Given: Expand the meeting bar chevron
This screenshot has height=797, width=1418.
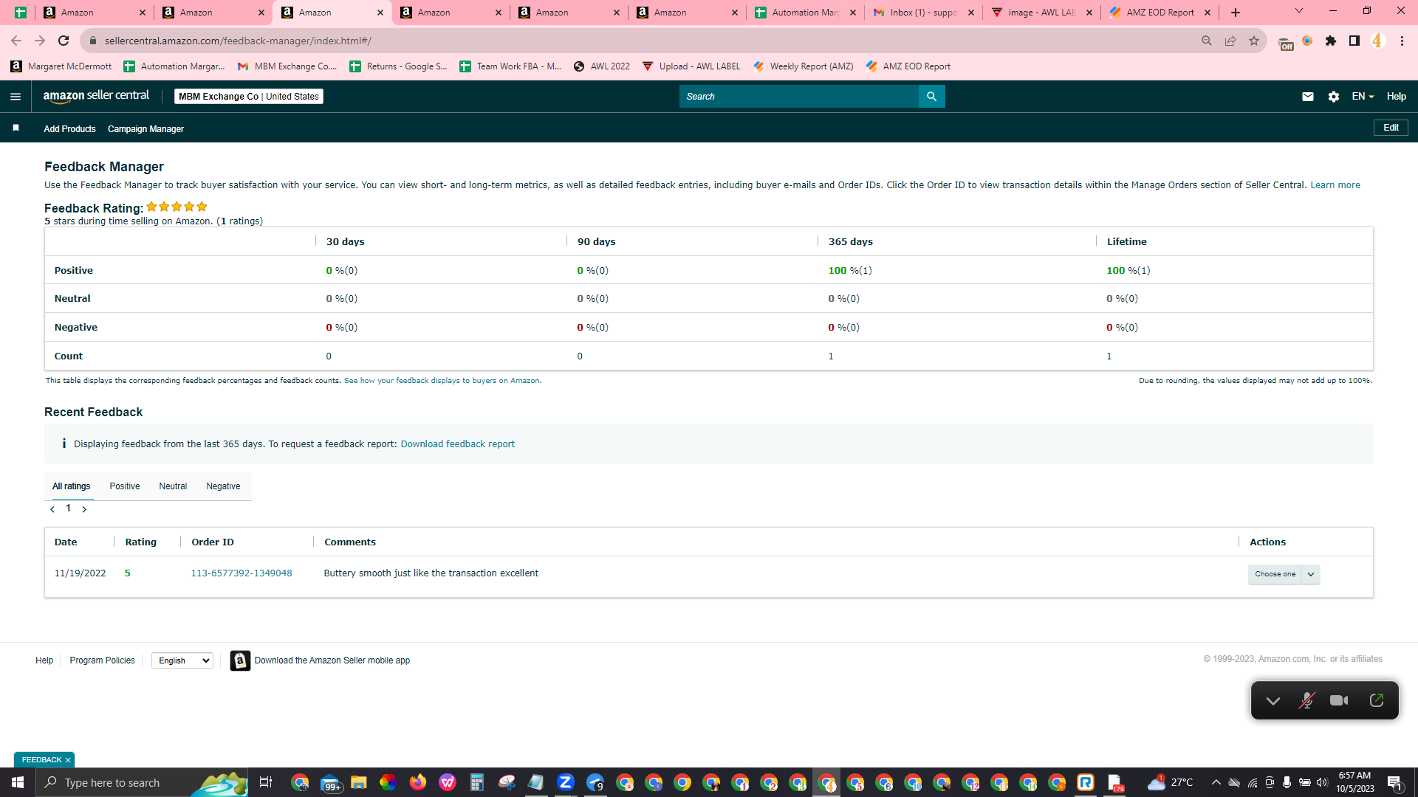Looking at the screenshot, I should [1273, 700].
